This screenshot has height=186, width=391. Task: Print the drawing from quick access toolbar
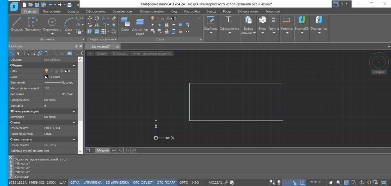pyautogui.click(x=69, y=5)
